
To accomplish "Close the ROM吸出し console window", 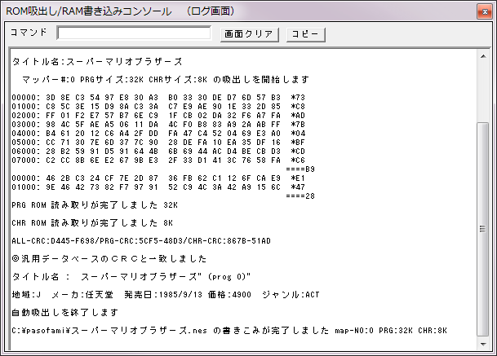I will point(485,11).
